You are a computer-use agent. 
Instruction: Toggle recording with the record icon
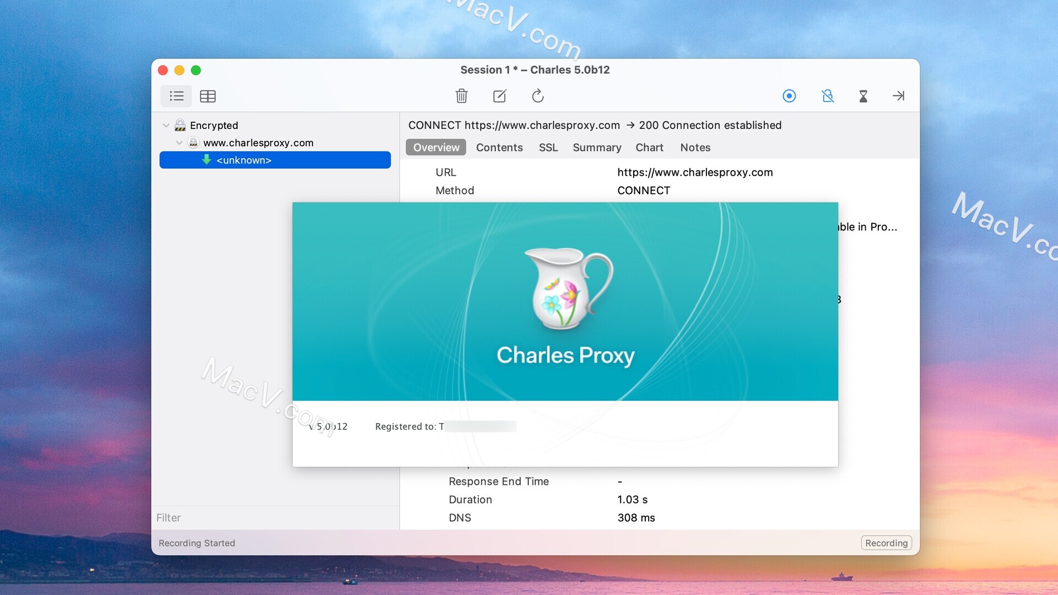pos(789,96)
